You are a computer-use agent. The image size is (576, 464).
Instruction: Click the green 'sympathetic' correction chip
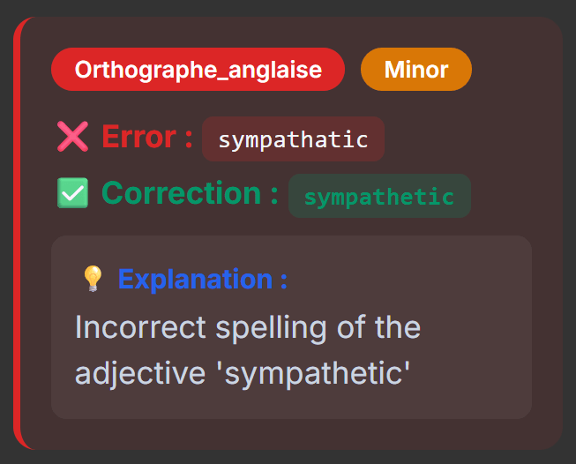(x=379, y=196)
